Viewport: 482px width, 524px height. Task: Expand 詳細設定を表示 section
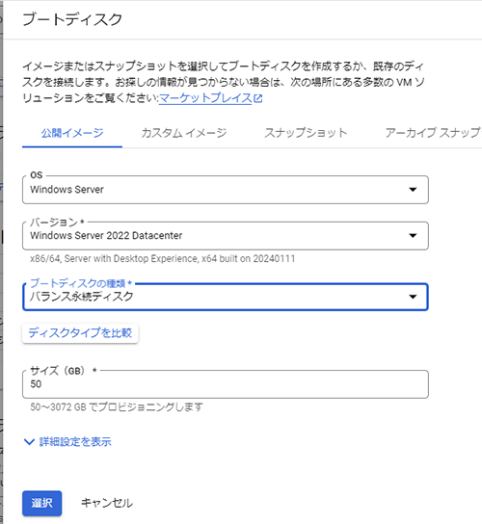pos(67,442)
